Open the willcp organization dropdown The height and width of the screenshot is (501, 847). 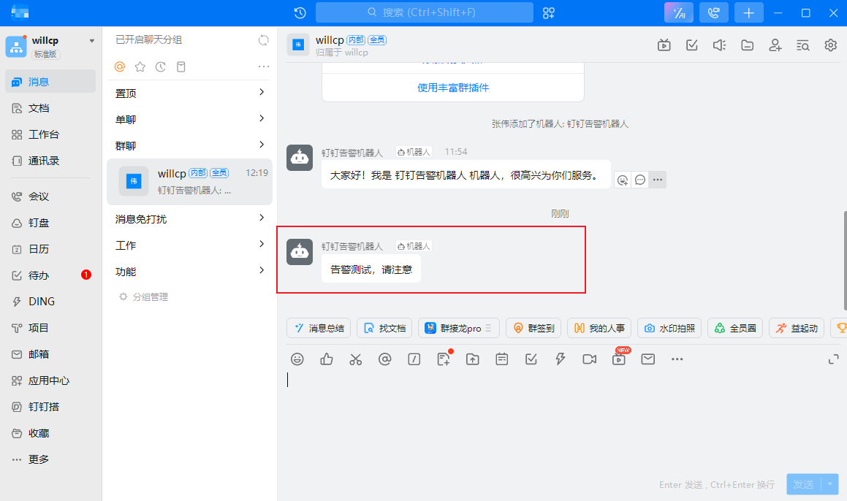tap(92, 40)
